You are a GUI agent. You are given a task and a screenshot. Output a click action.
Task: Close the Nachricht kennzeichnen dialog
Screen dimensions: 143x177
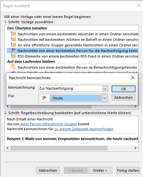coord(133,78)
